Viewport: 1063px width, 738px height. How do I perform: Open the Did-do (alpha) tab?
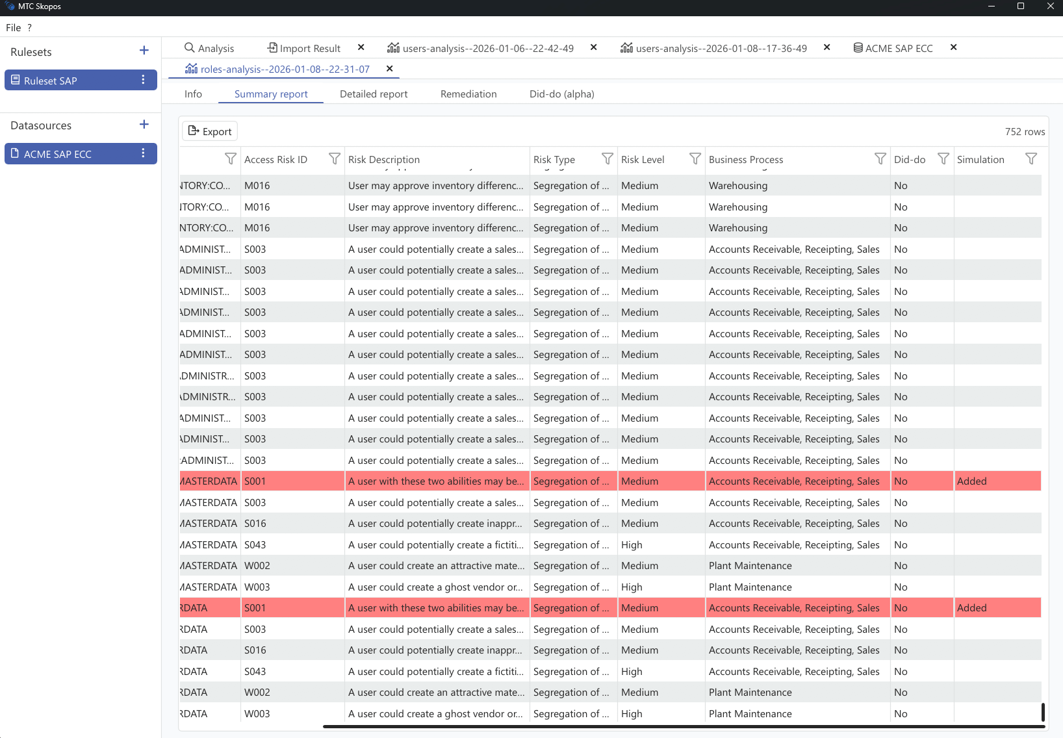561,94
